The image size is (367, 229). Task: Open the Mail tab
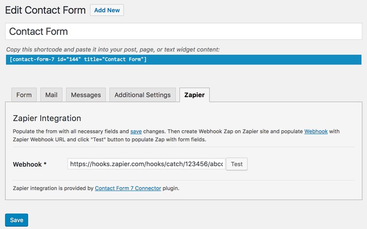pyautogui.click(x=52, y=95)
